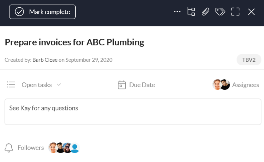
Task: Click the task list icon
Action: [11, 85]
